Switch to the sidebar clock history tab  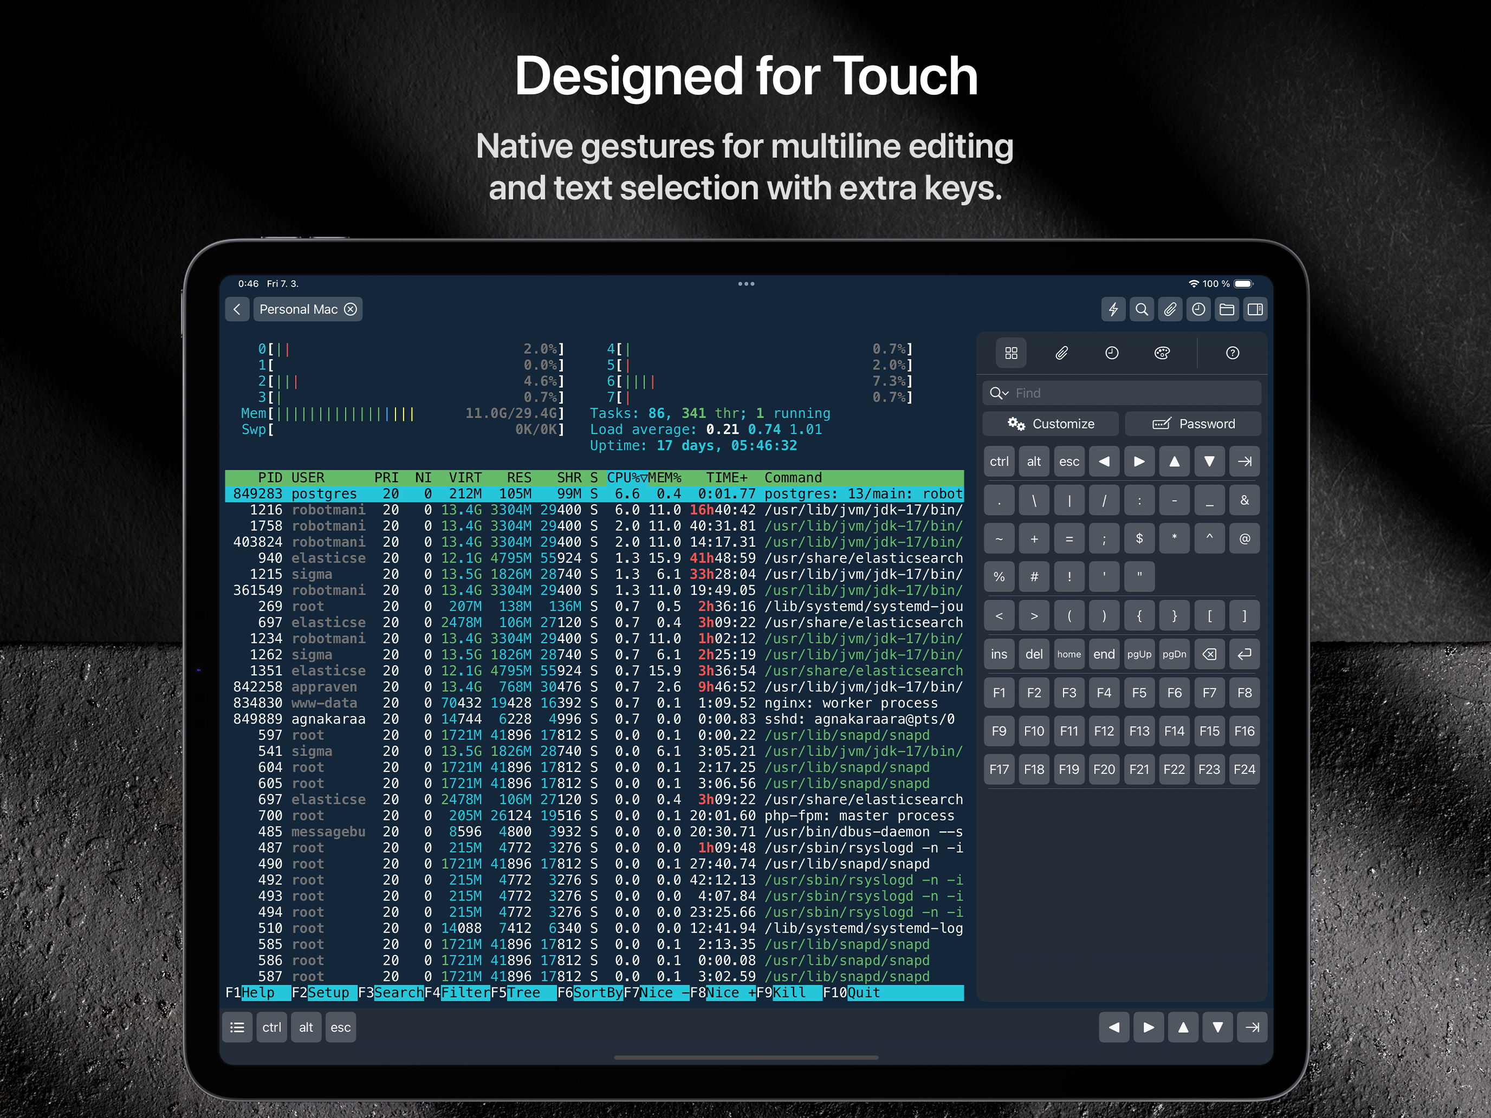[x=1112, y=353]
